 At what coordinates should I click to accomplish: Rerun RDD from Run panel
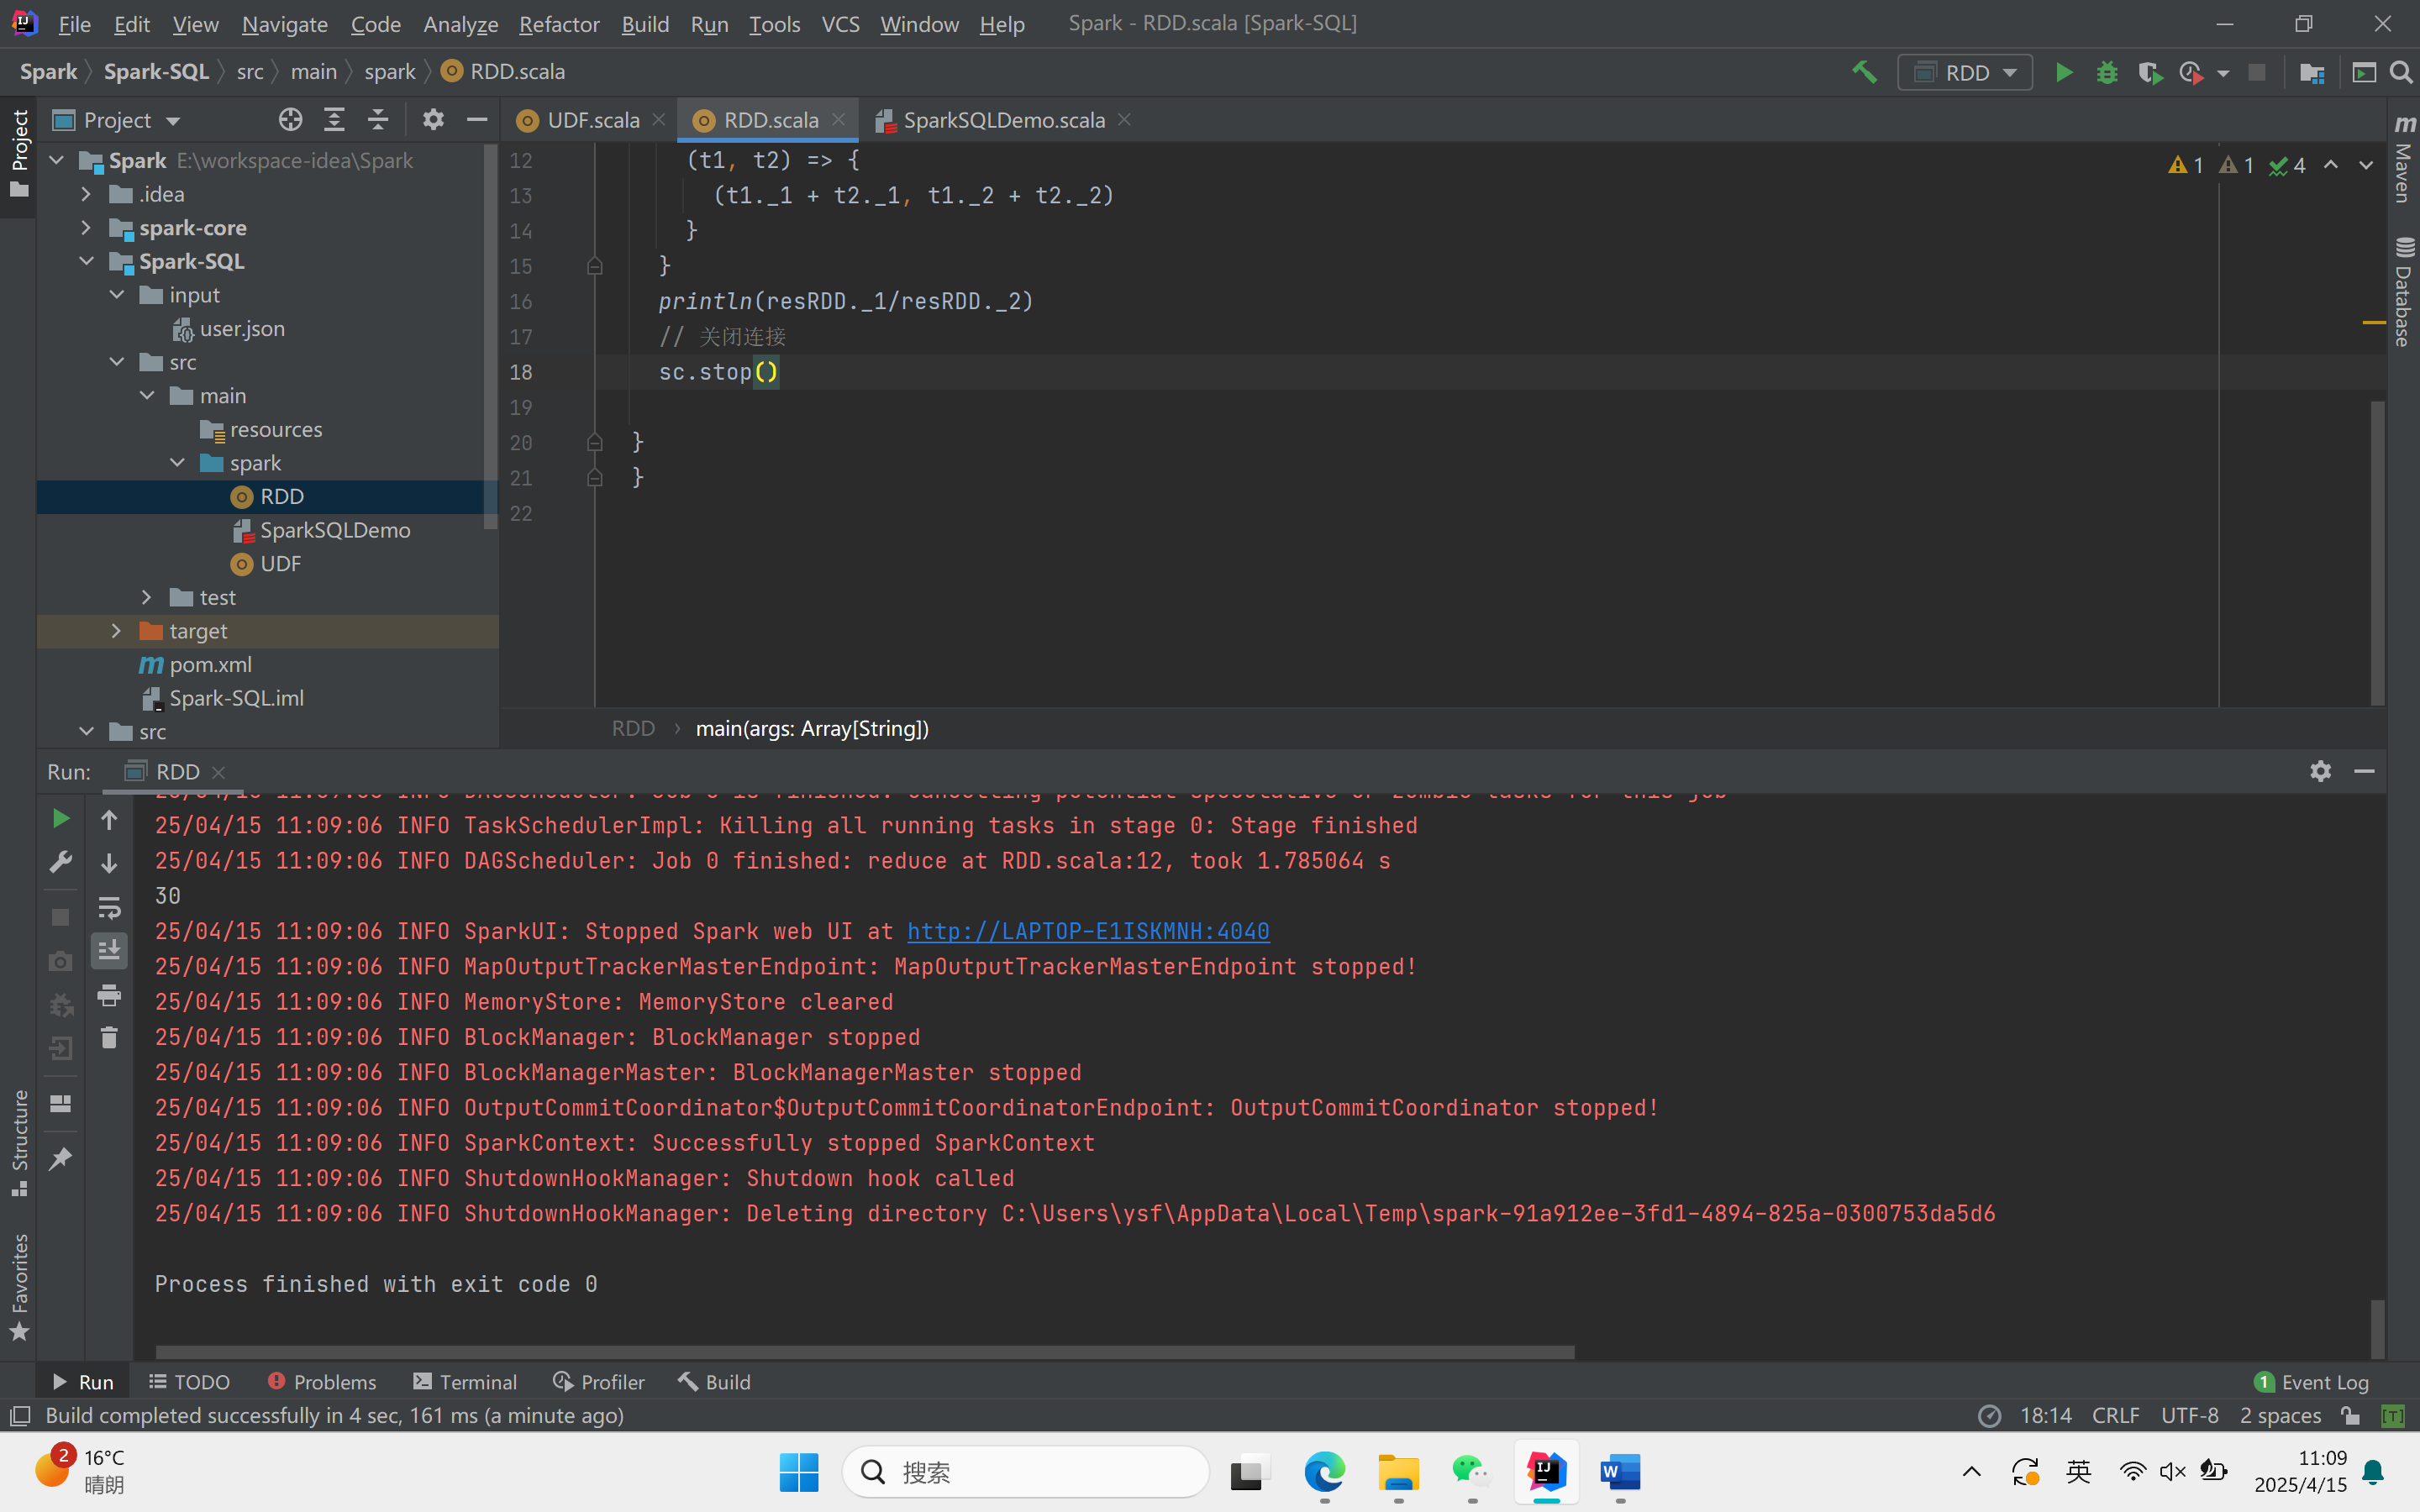click(60, 819)
